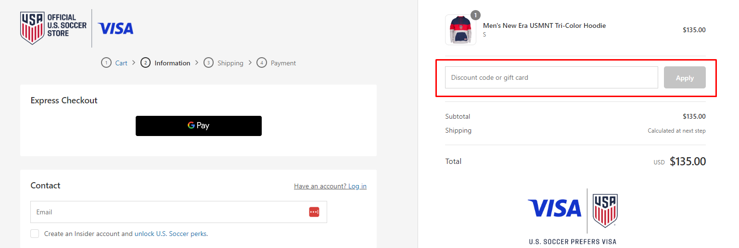Apply the discount code
739x248 pixels.
point(685,77)
